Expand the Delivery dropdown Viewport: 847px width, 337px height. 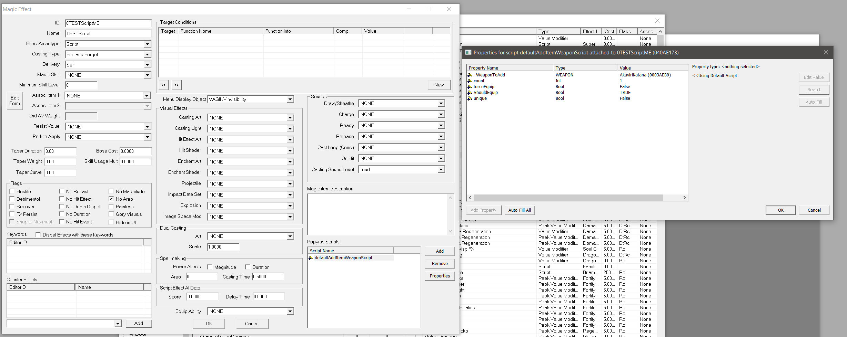point(147,65)
